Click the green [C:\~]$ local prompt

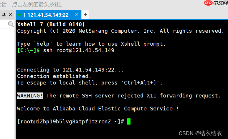pos(28,50)
